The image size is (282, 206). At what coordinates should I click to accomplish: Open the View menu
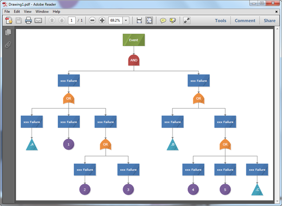pos(28,11)
